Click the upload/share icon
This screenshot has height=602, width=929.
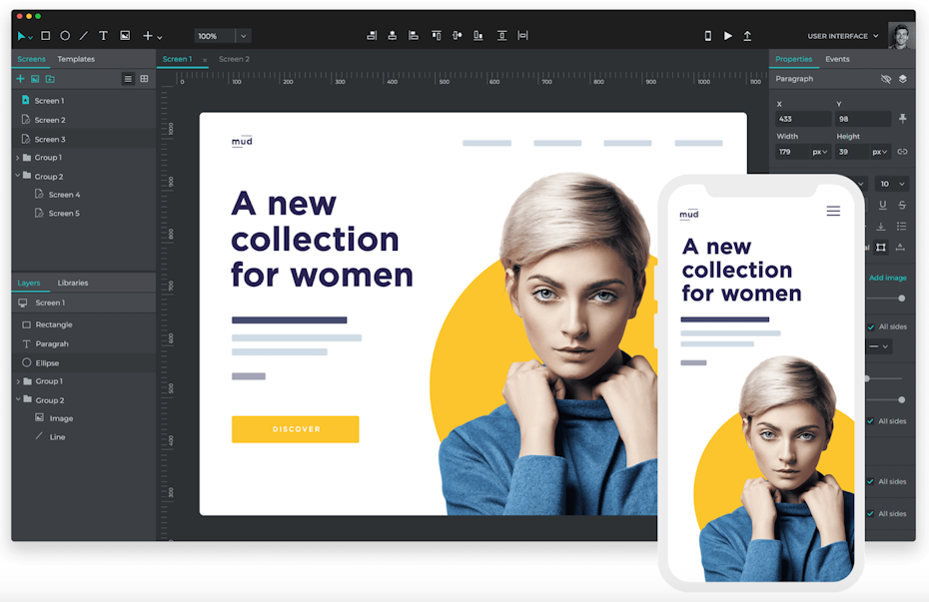(747, 36)
